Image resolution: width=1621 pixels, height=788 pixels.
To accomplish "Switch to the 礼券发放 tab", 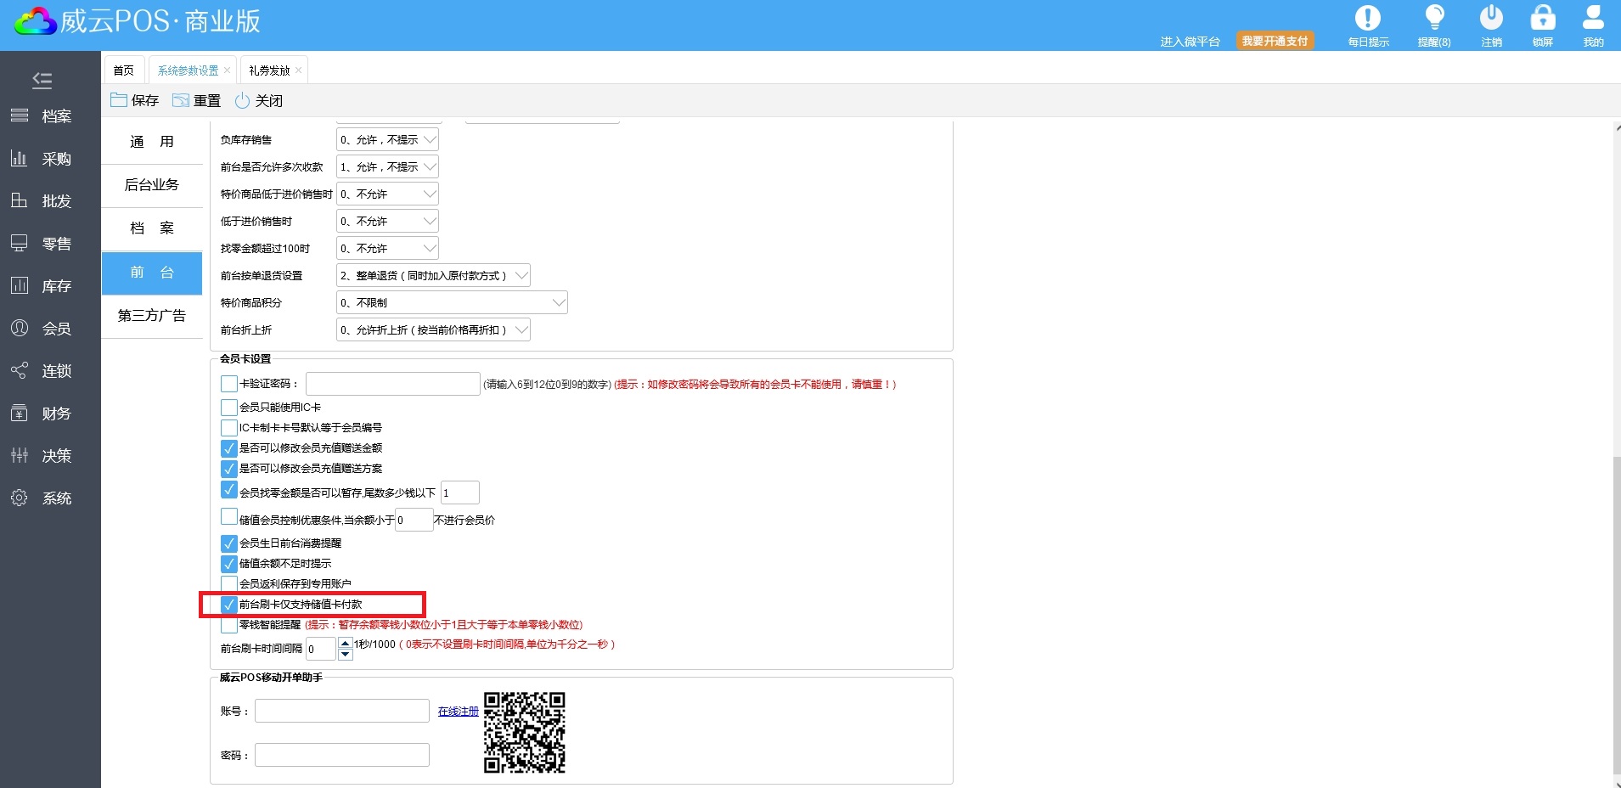I will [269, 70].
